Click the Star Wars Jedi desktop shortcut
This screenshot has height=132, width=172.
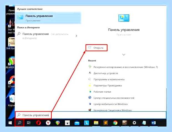tap(11, 26)
